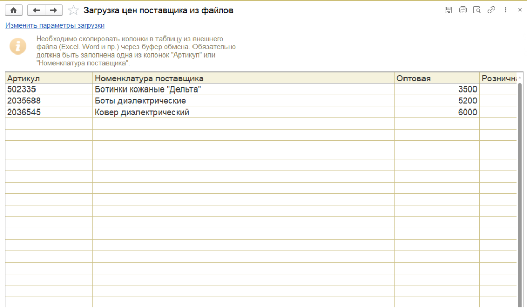Click the 'Артикул' column header
This screenshot has width=527, height=308.
[x=48, y=78]
